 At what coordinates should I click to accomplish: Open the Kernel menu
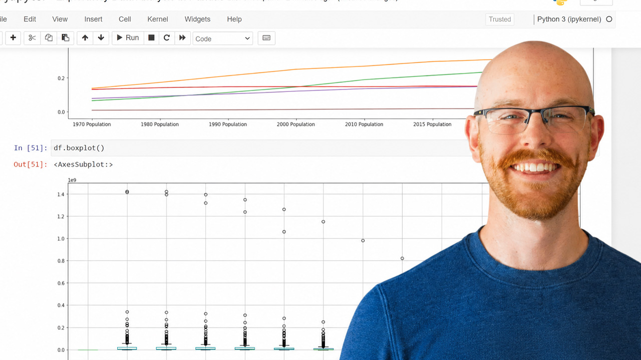pyautogui.click(x=158, y=19)
